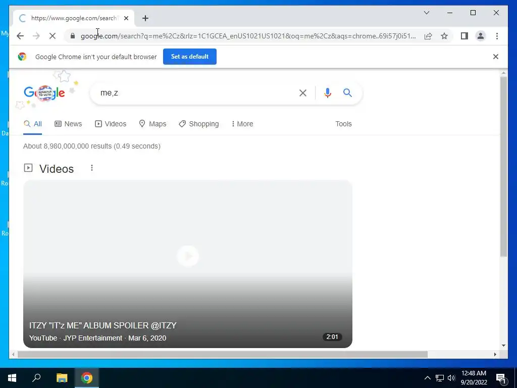The image size is (517, 388).
Task: Show hidden system tray icons
Action: point(427,378)
